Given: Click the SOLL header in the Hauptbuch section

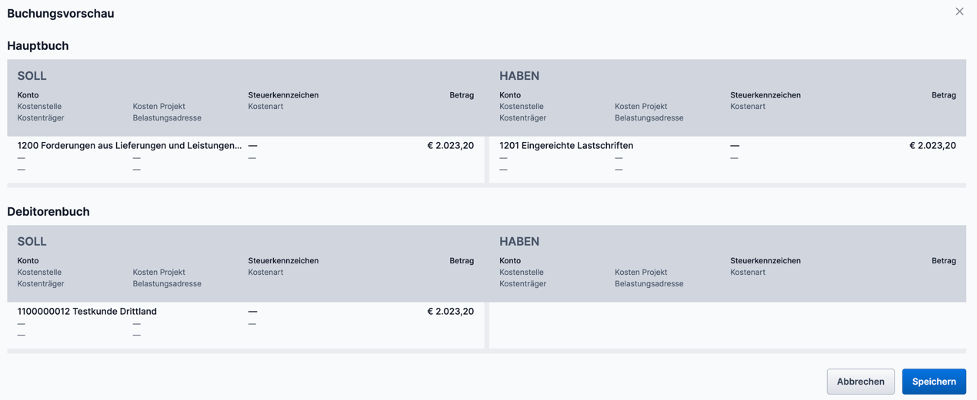Looking at the screenshot, I should click(32, 76).
